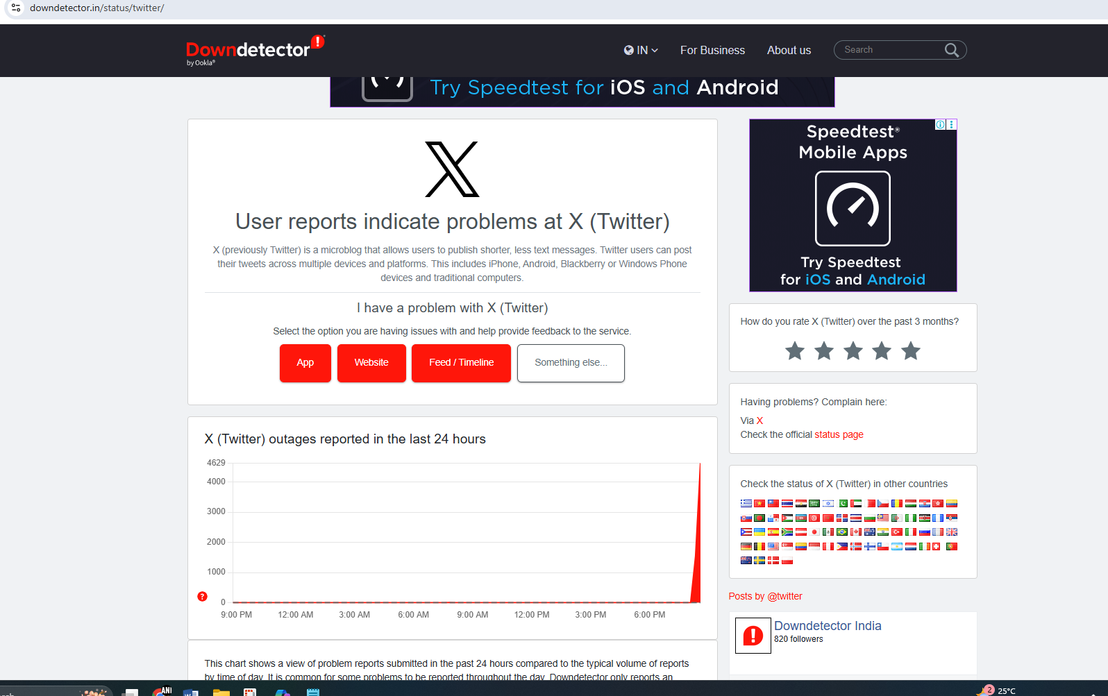Click the large X (Twitter) logo

pos(452,169)
